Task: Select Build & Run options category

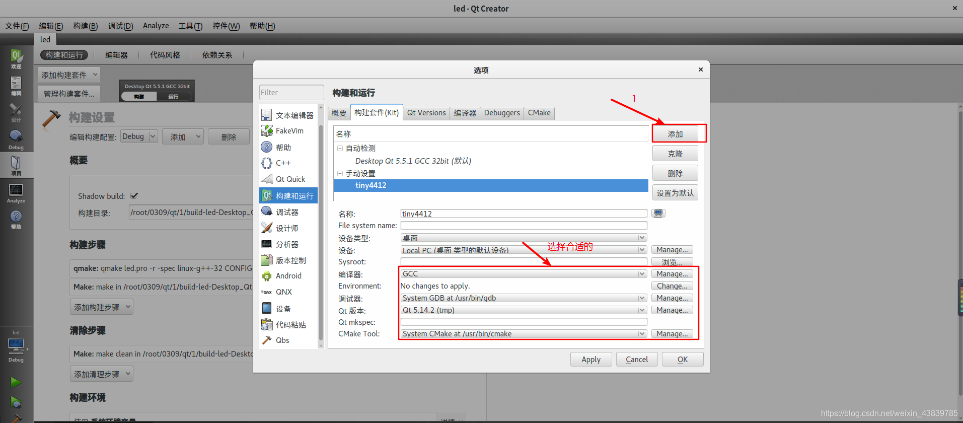Action: (288, 195)
